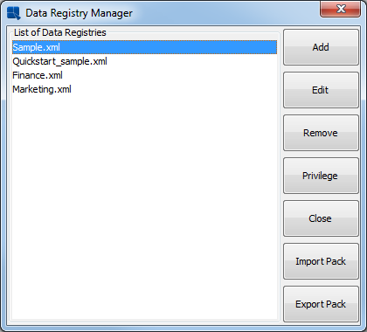Image resolution: width=367 pixels, height=332 pixels.
Task: Choose Finance.xml from the list
Action: tap(144, 75)
